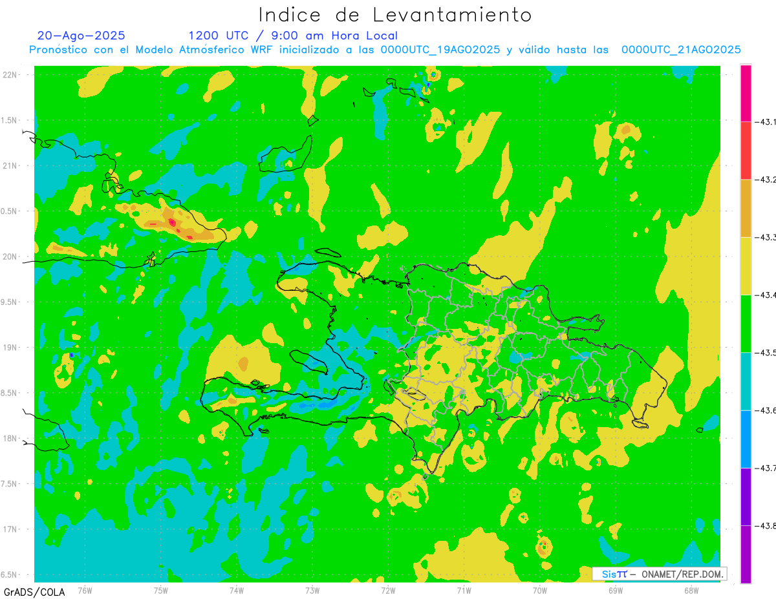Click the '75W' longitude axis label
776x599 pixels.
pyautogui.click(x=160, y=590)
